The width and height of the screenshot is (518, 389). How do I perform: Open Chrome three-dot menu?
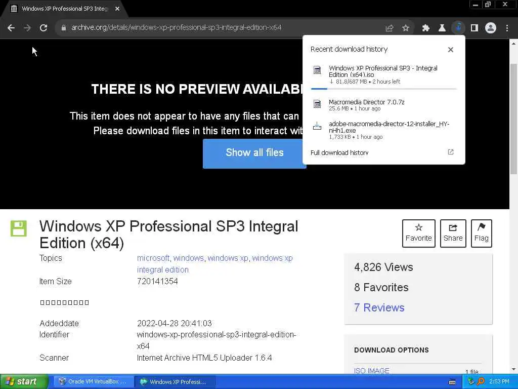[x=507, y=28]
